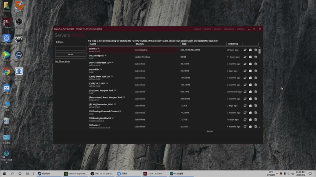
Task: Verify the DayZone Weapon Pack mod
Action: pos(245,92)
